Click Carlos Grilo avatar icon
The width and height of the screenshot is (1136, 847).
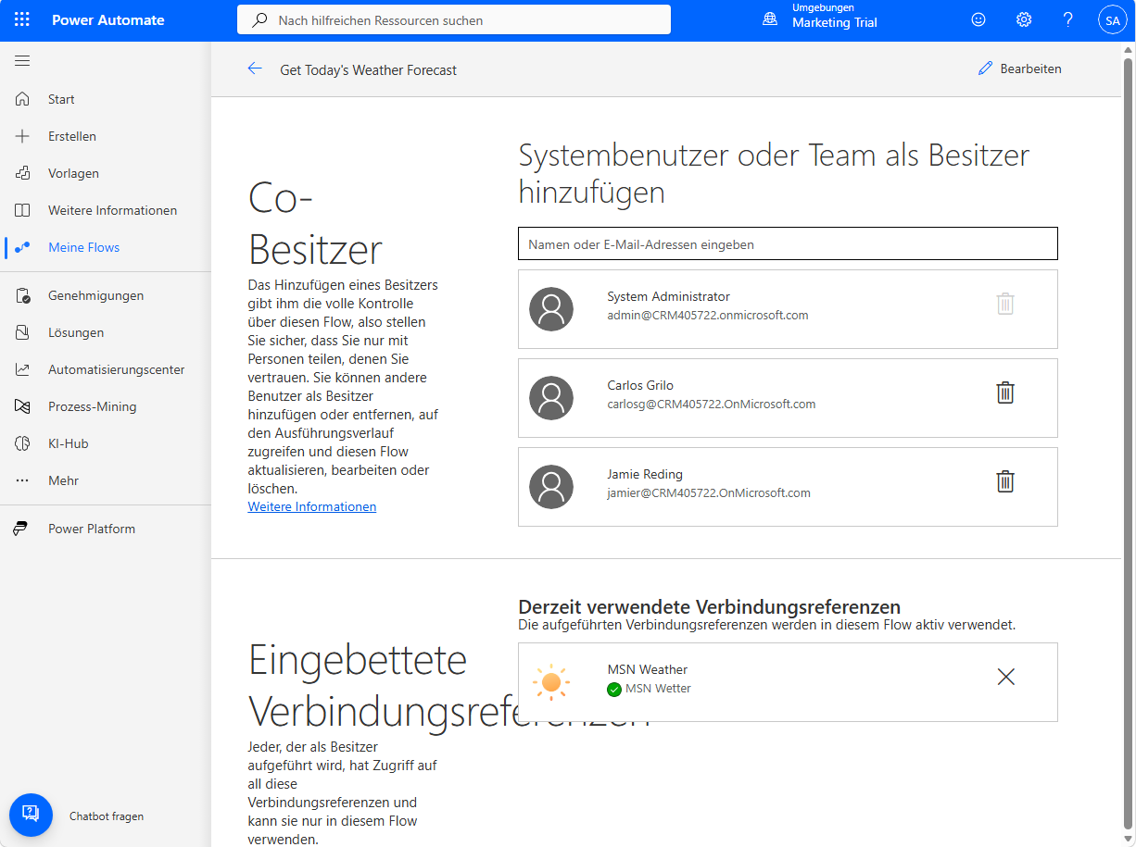coord(551,398)
